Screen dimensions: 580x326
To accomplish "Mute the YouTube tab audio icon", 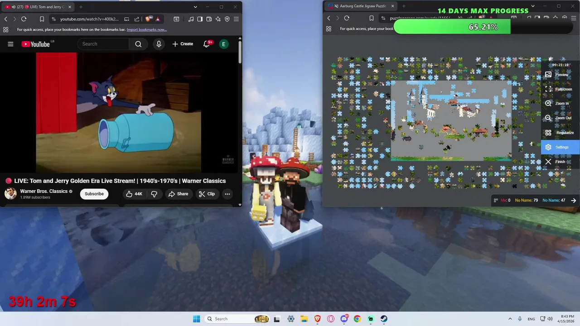I will click(x=14, y=7).
